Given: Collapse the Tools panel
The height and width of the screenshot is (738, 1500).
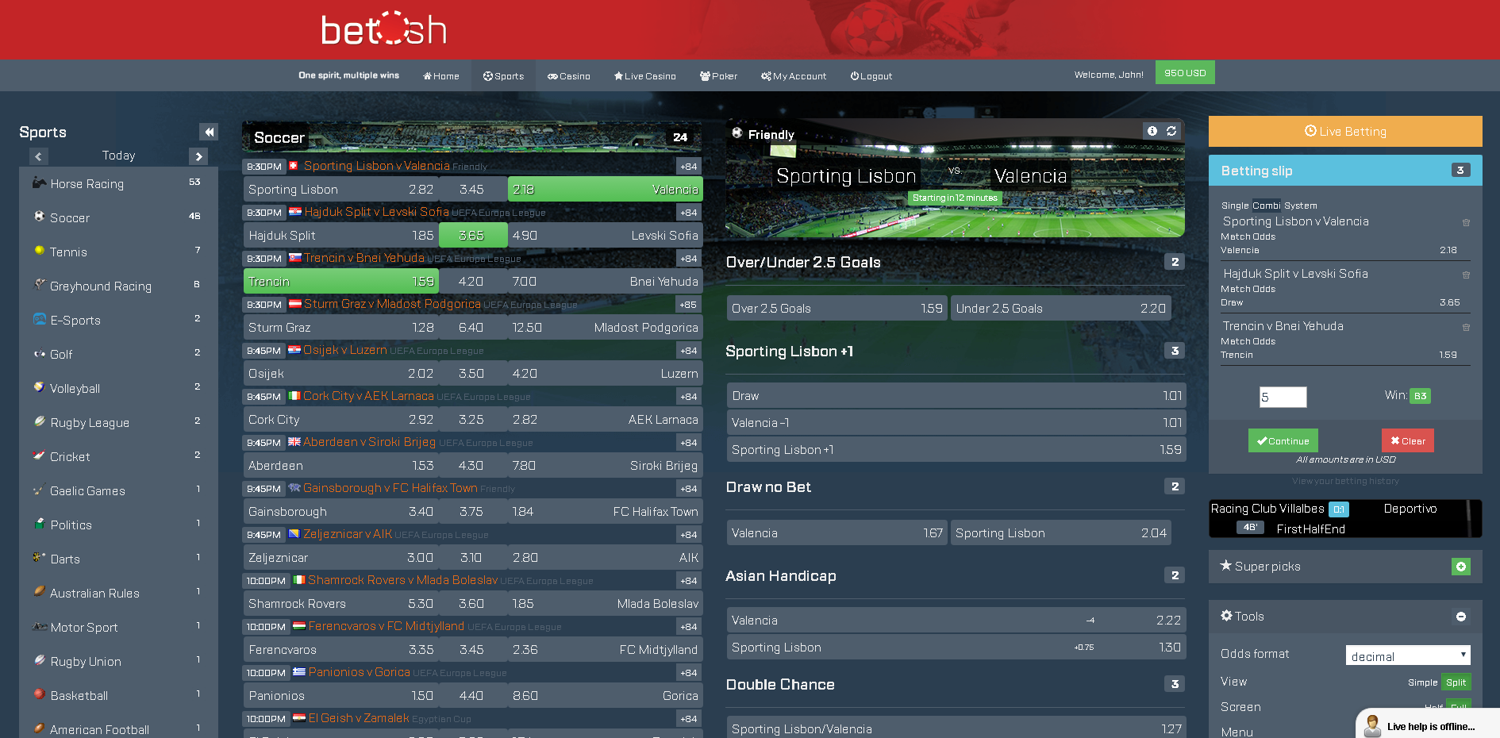Looking at the screenshot, I should [x=1460, y=617].
